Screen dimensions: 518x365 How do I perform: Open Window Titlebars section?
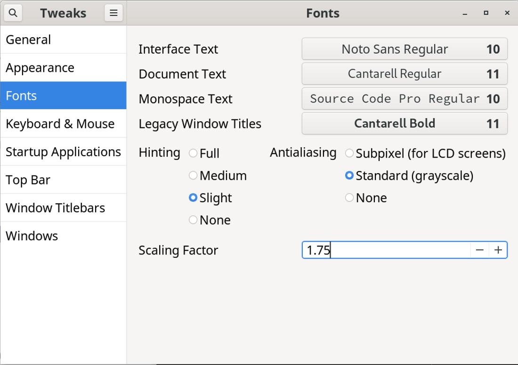63,208
